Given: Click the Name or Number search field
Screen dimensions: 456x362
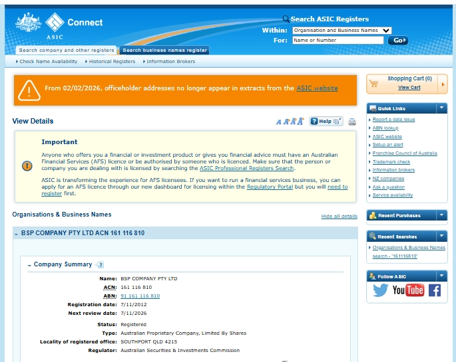Looking at the screenshot, I should click(x=338, y=40).
